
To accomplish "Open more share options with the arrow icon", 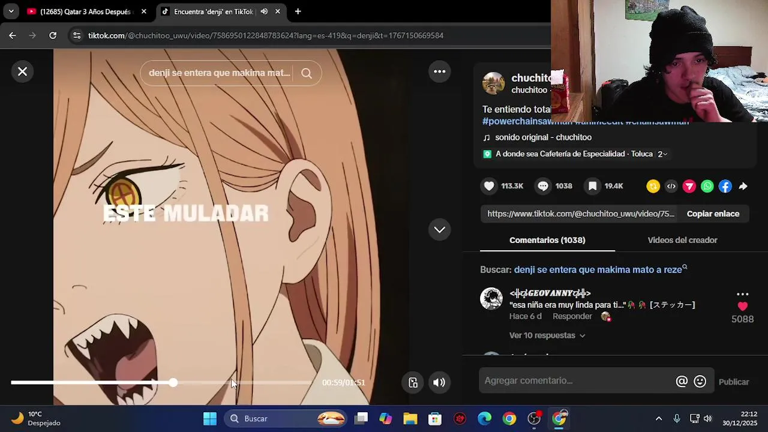I will 743,187.
